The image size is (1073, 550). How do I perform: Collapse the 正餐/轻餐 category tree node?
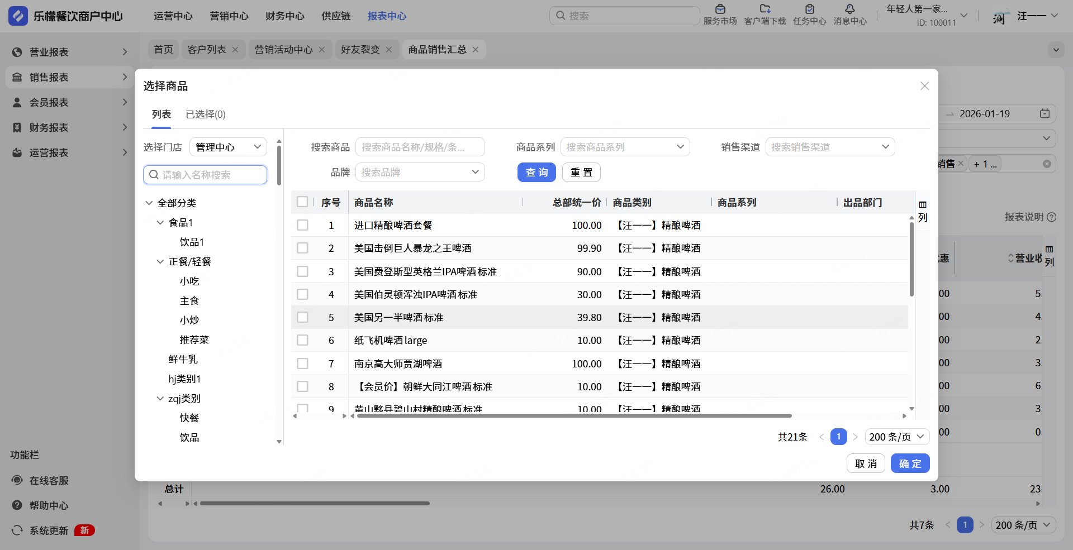[x=160, y=261]
